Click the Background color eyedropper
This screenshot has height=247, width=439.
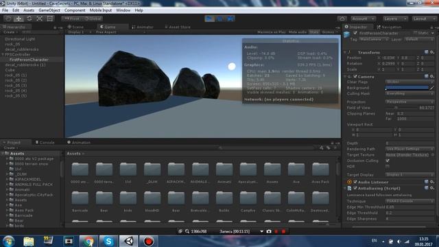pos(431,88)
